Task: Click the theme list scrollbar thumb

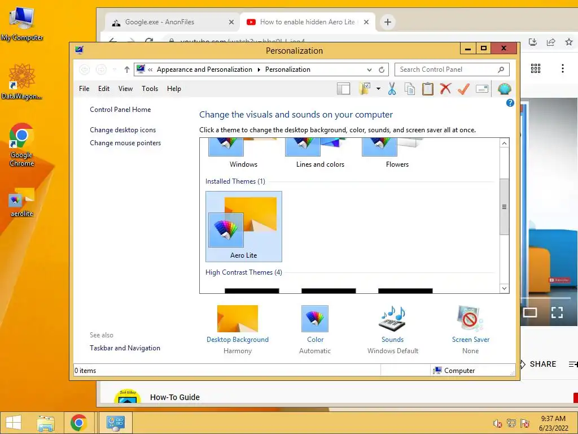Action: click(504, 207)
